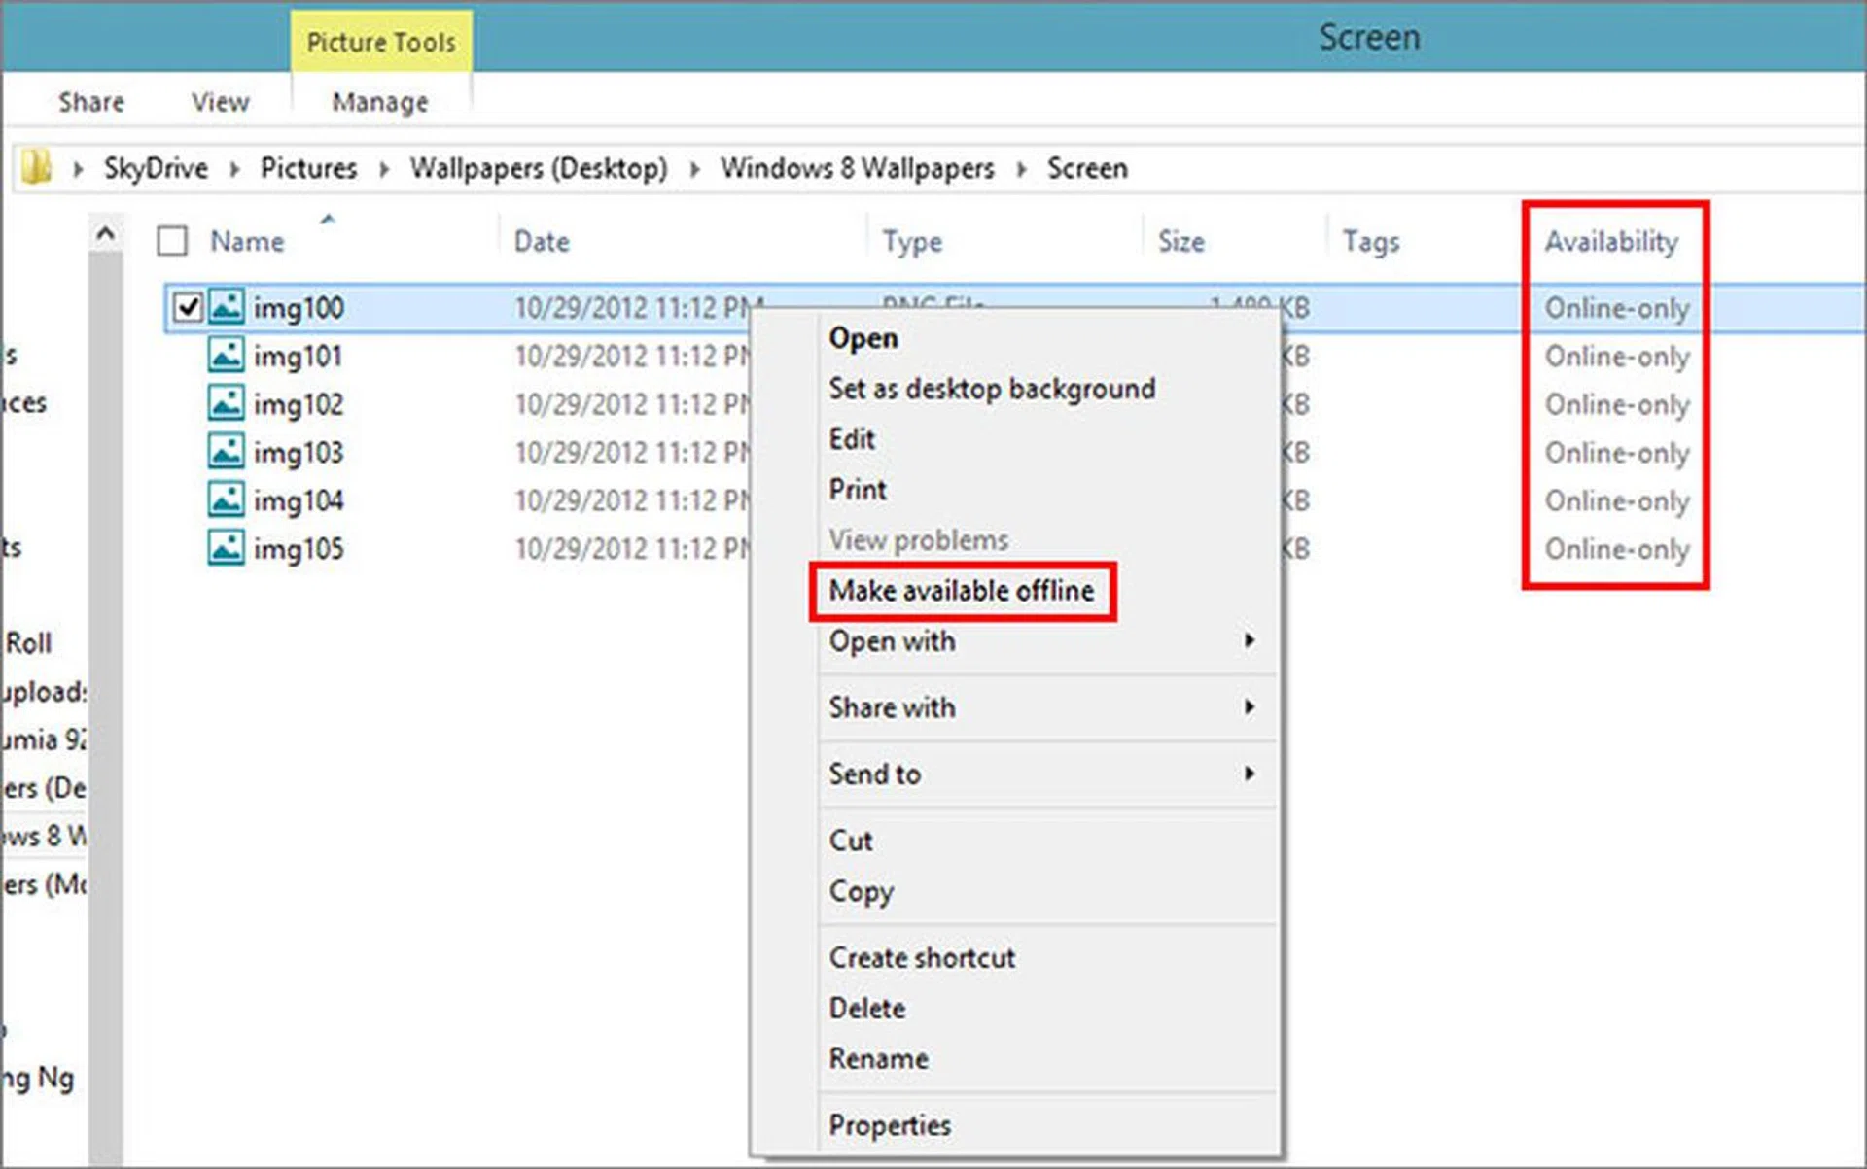Click the img102 picture file icon
The height and width of the screenshot is (1169, 1867).
(x=226, y=403)
